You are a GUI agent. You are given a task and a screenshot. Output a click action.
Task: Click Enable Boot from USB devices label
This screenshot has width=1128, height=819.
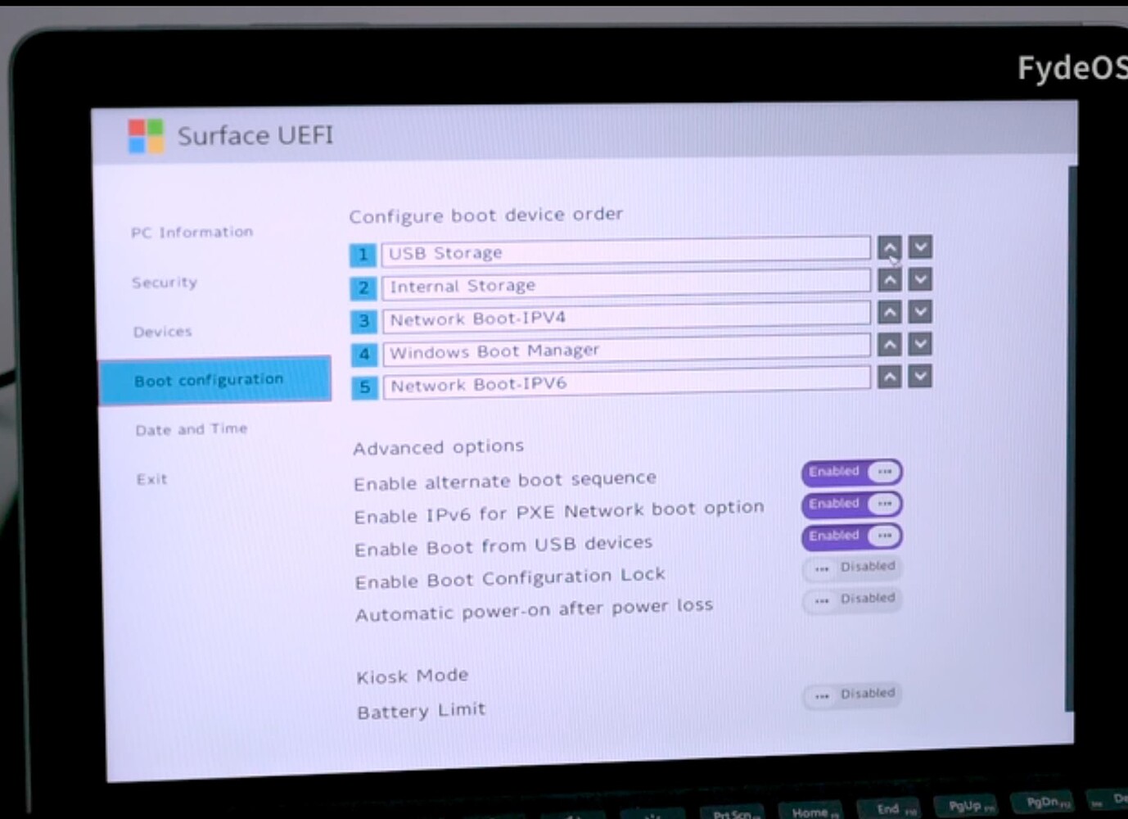coord(503,545)
